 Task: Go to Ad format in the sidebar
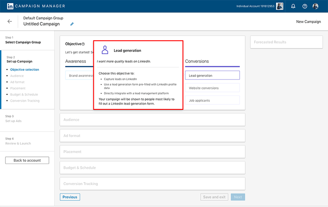[17, 82]
